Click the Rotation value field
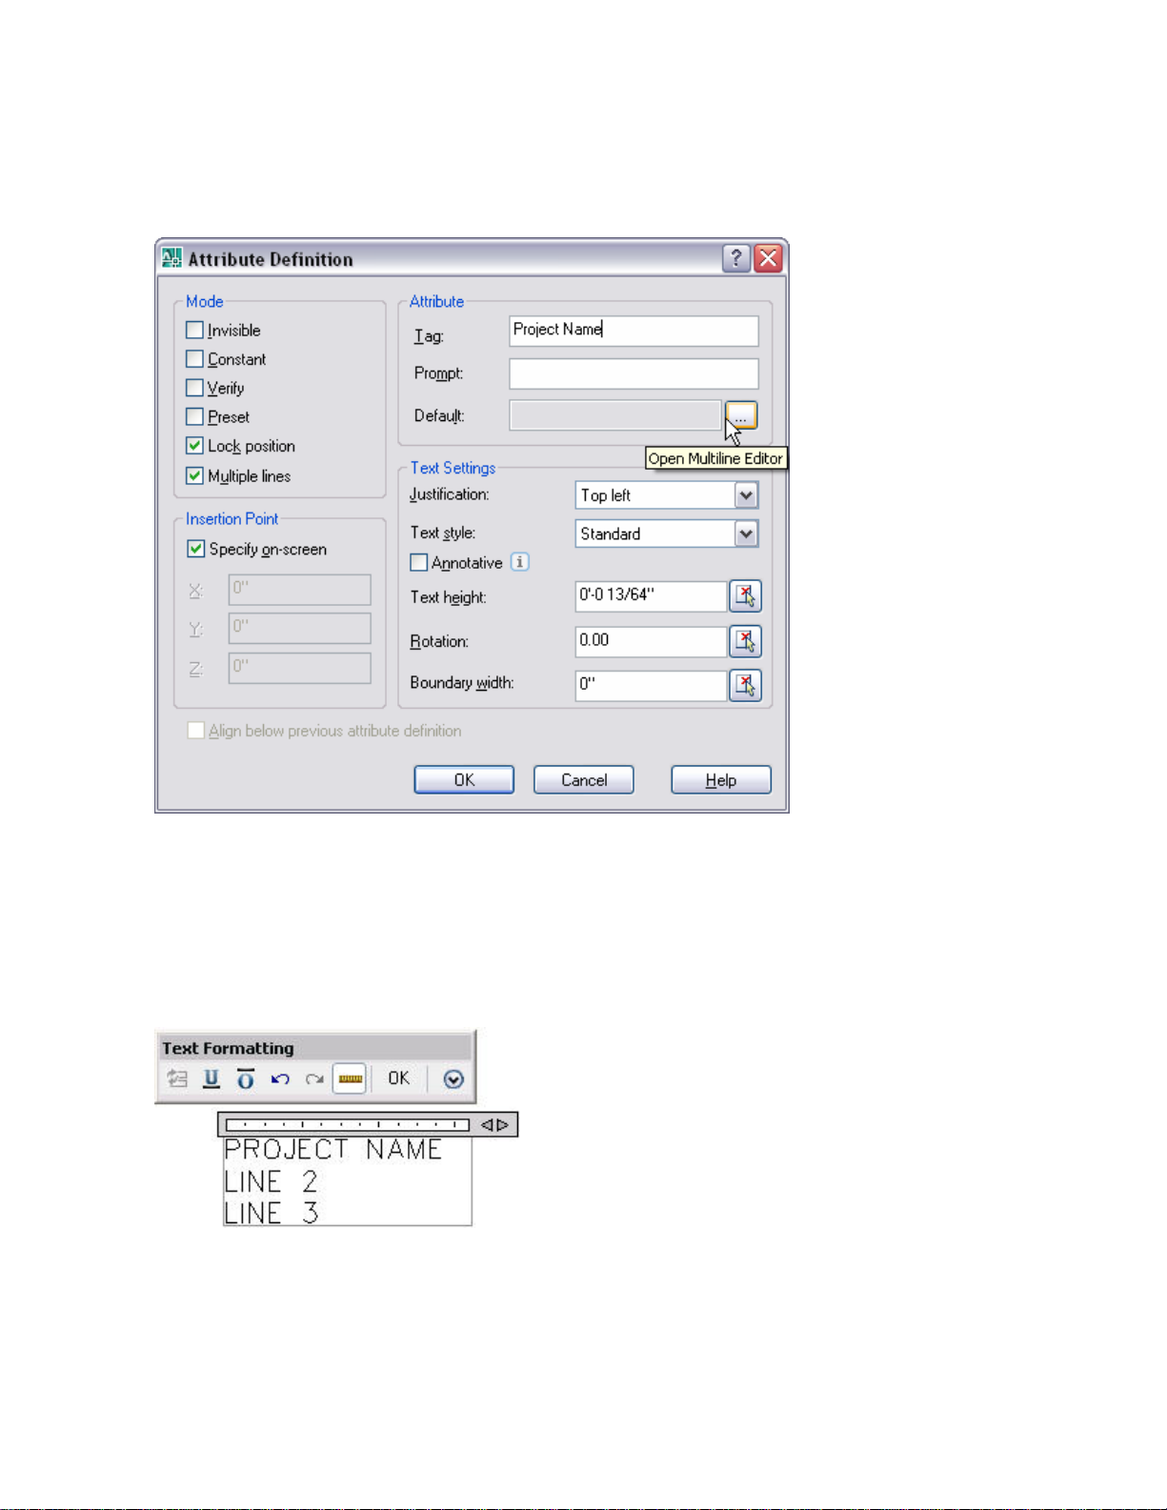This screenshot has height=1510, width=1167. (x=652, y=641)
